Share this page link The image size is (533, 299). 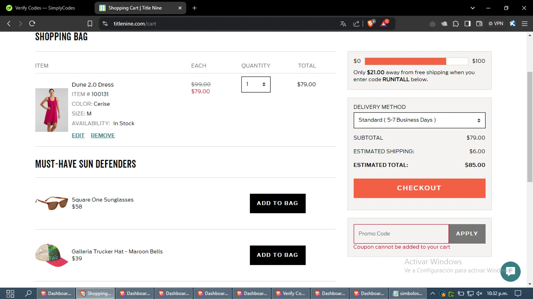(356, 24)
